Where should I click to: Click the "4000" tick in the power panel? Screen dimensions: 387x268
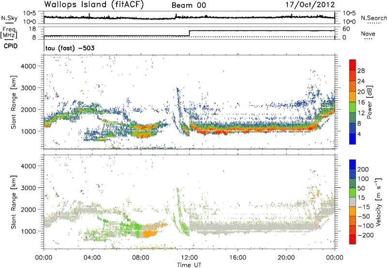point(29,66)
